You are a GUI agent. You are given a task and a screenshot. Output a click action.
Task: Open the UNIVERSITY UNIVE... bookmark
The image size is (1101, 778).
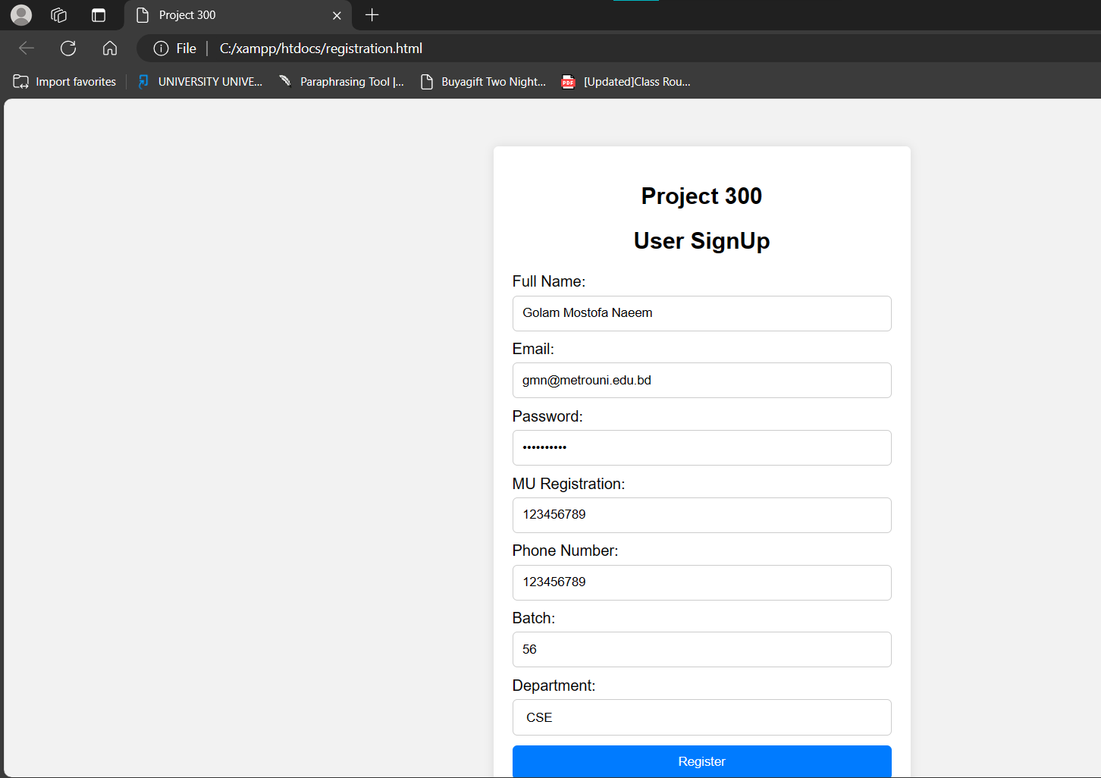point(201,82)
